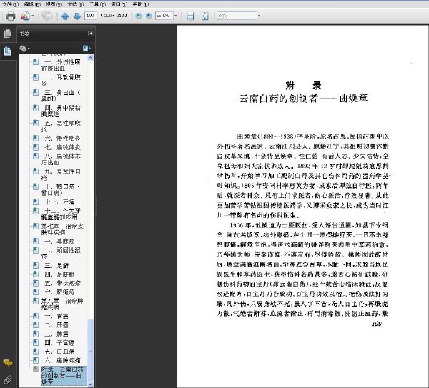Open the 窗口 (Window) menu
This screenshot has width=429, height=388.
click(x=119, y=4)
